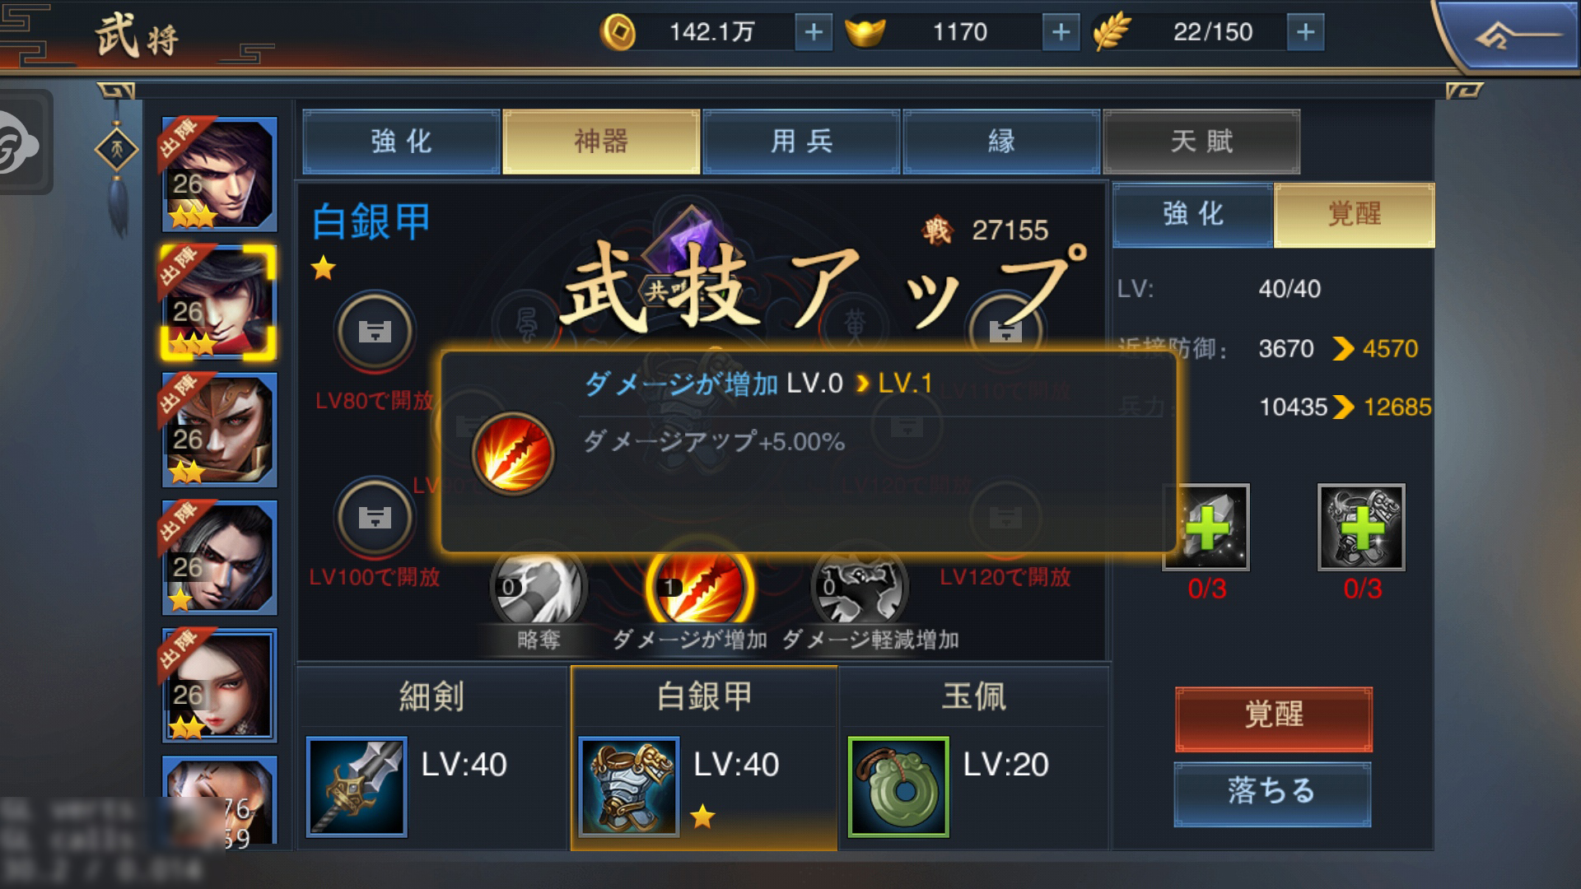
Task: Add armor piece material slot
Action: tap(1361, 528)
